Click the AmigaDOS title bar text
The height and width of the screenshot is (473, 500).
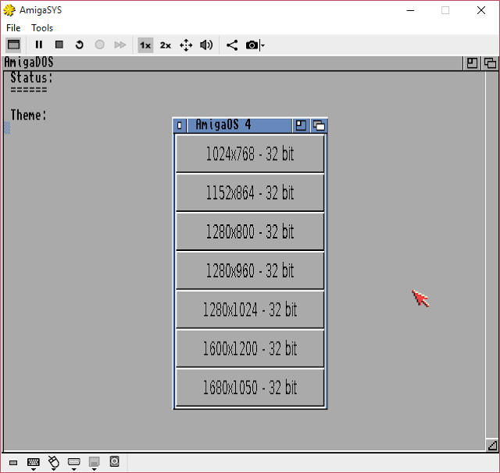29,63
